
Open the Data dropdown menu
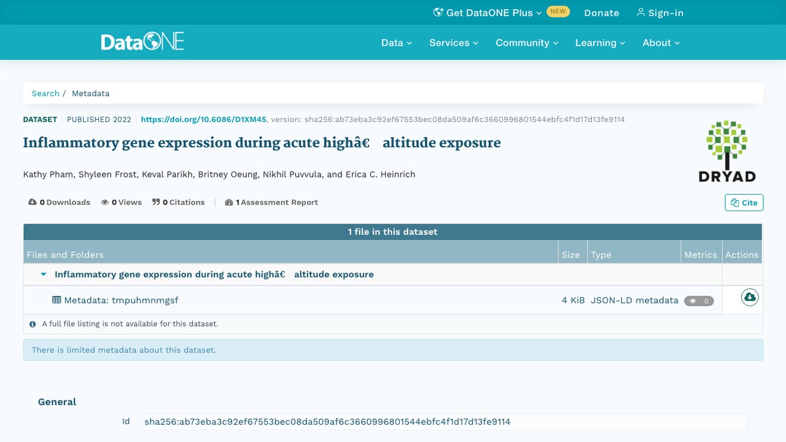pyautogui.click(x=397, y=42)
